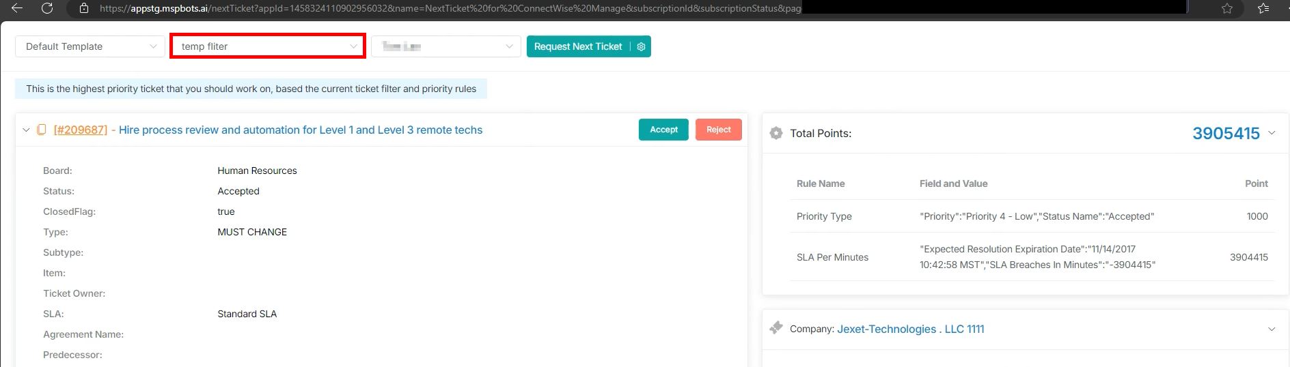Click the gear icon beside Total Points
This screenshot has height=367, width=1290.
(776, 133)
